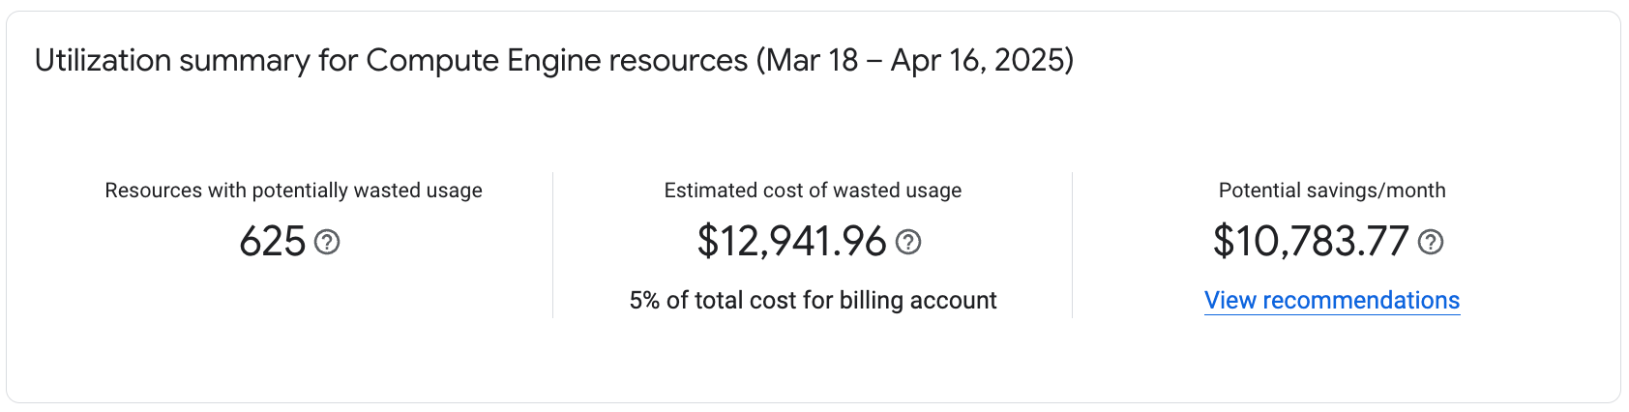Open help tooltip beside $12,941.96 cost
Image resolution: width=1629 pixels, height=412 pixels.
pyautogui.click(x=908, y=242)
